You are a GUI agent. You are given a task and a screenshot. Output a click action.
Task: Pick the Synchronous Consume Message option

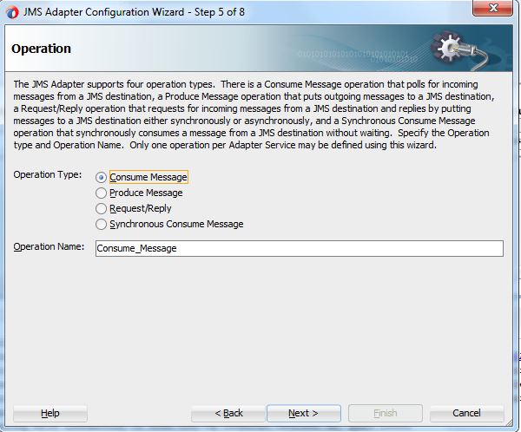point(101,224)
